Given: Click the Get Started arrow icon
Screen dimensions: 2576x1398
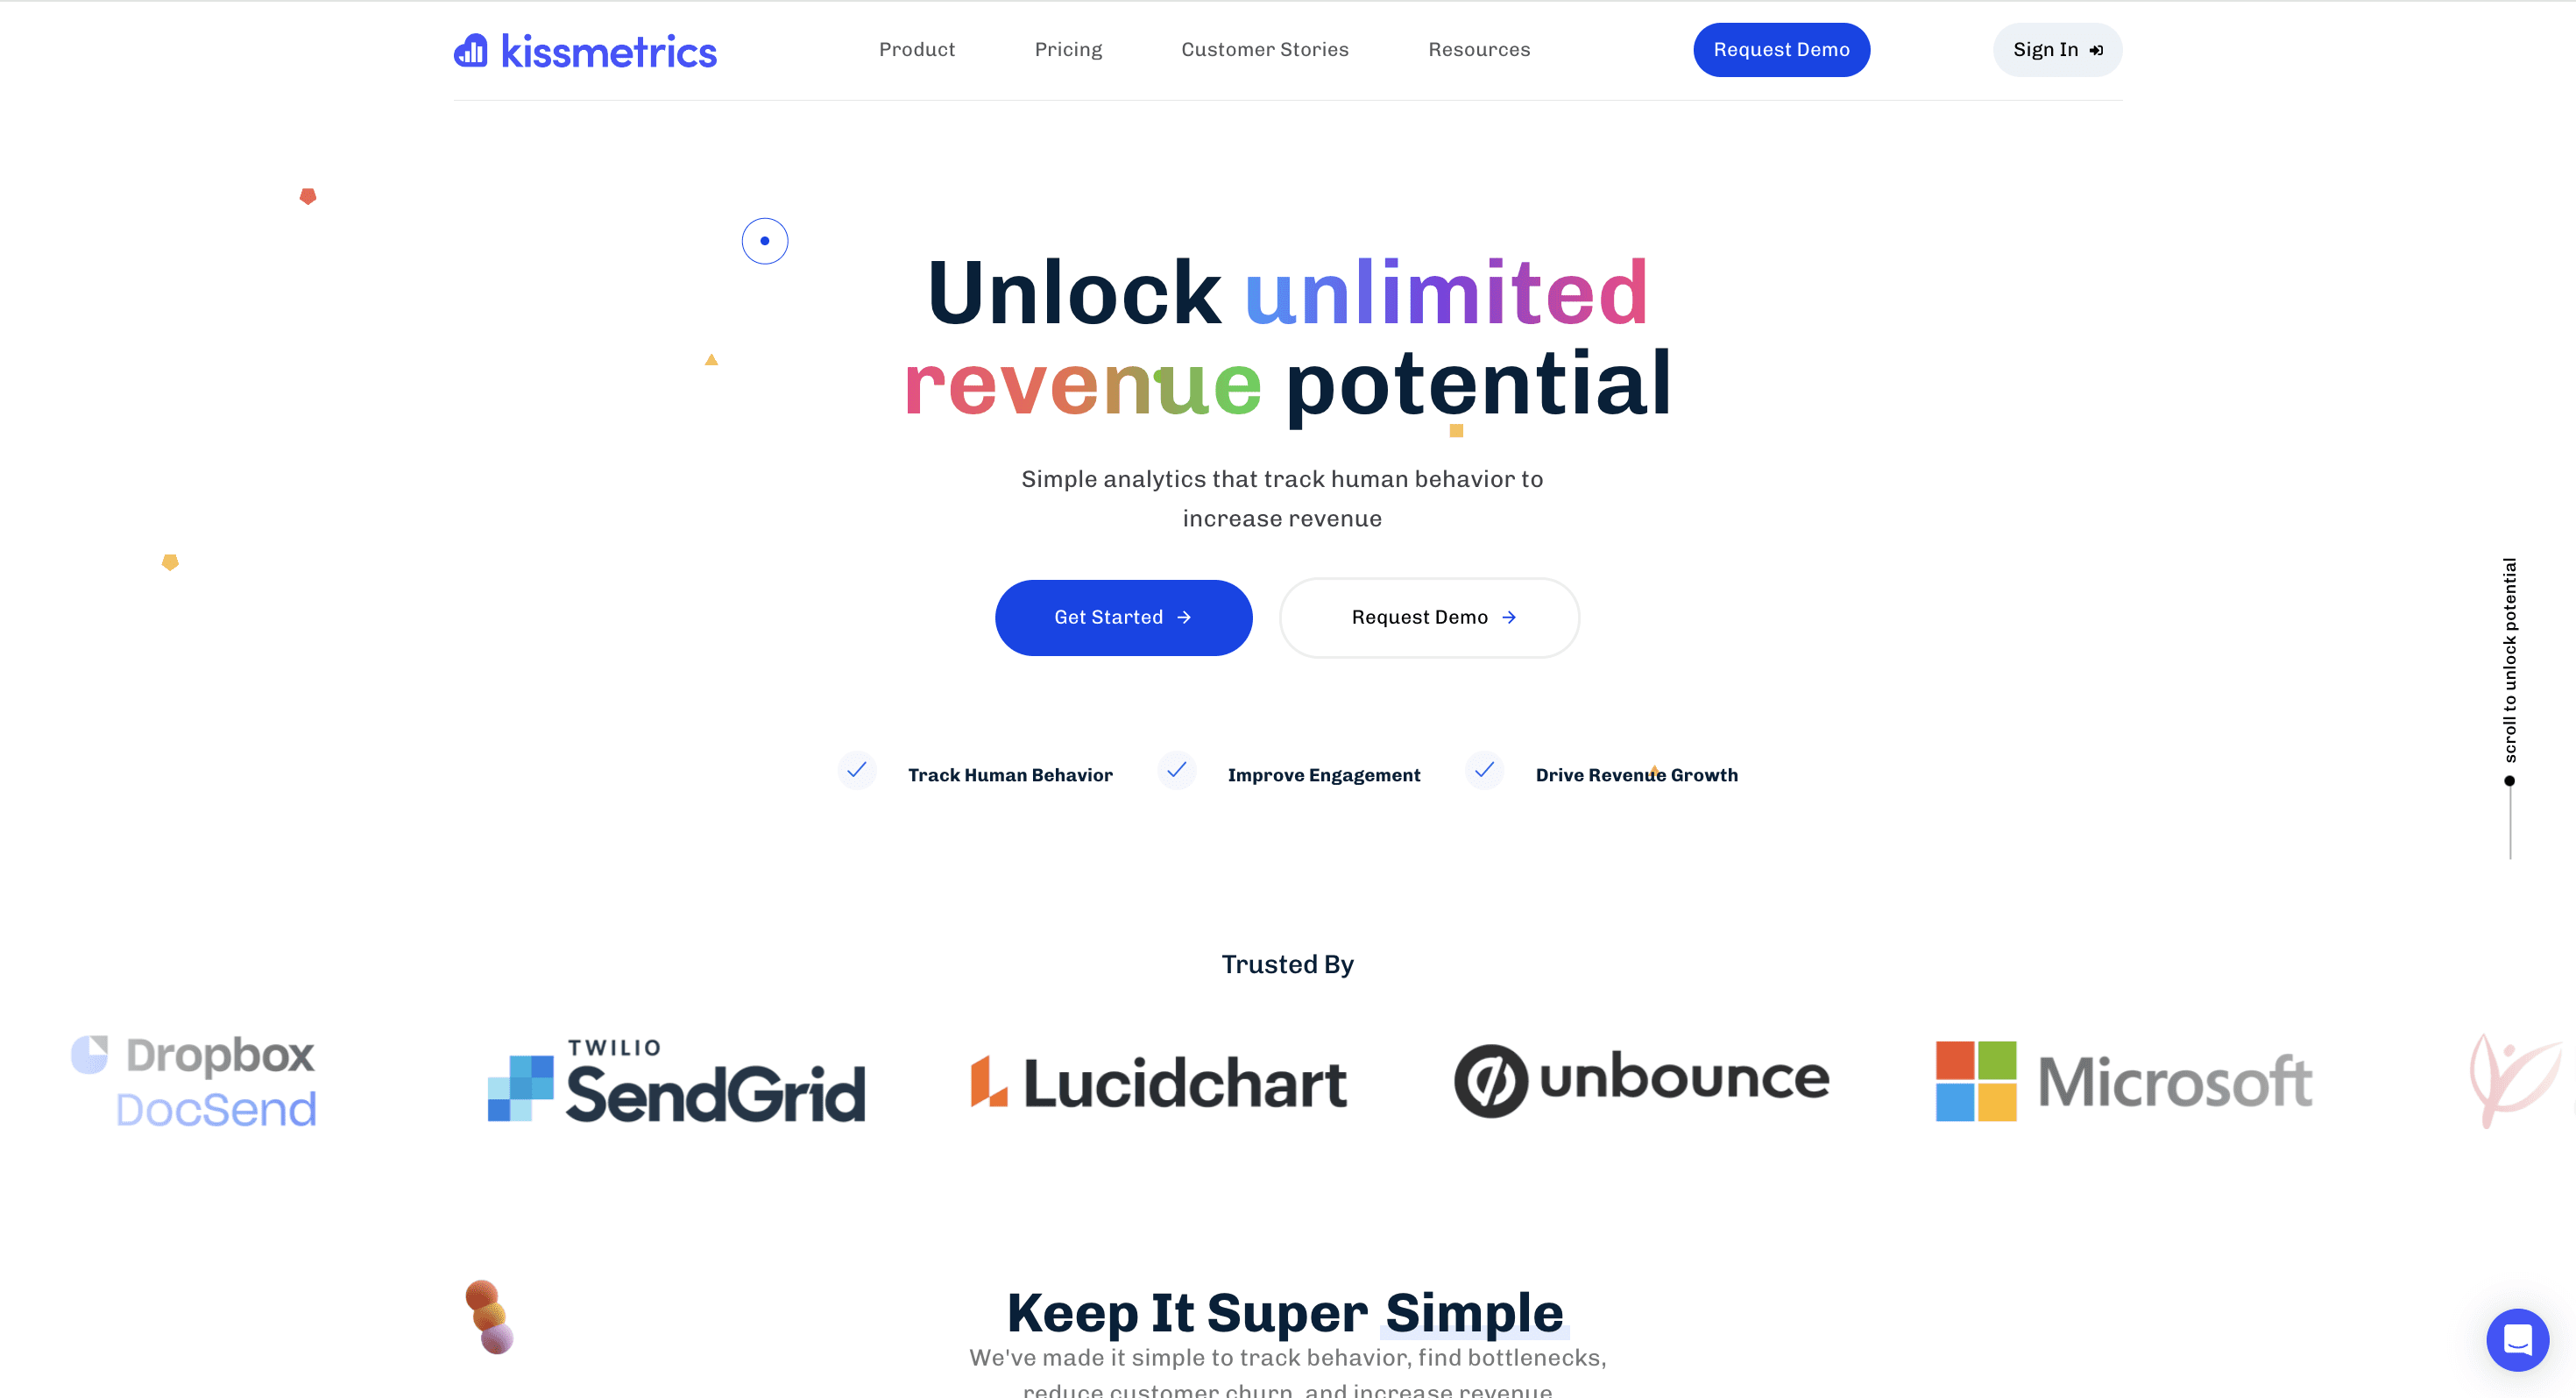Looking at the screenshot, I should pyautogui.click(x=1185, y=617).
